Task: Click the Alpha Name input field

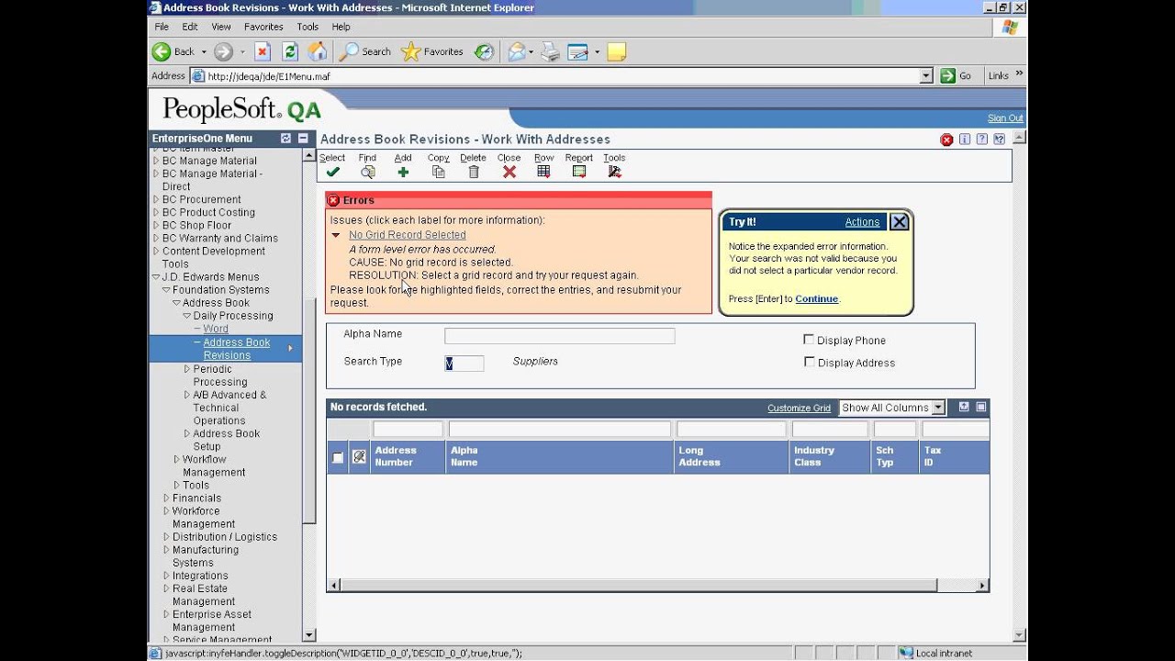Action: (x=559, y=336)
